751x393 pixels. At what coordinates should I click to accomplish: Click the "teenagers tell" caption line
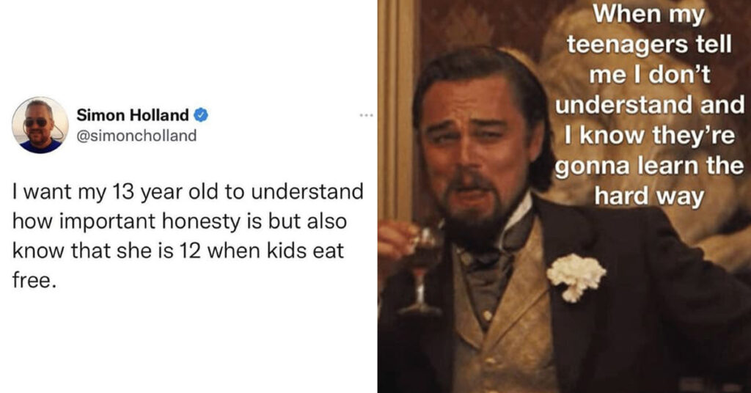[650, 45]
